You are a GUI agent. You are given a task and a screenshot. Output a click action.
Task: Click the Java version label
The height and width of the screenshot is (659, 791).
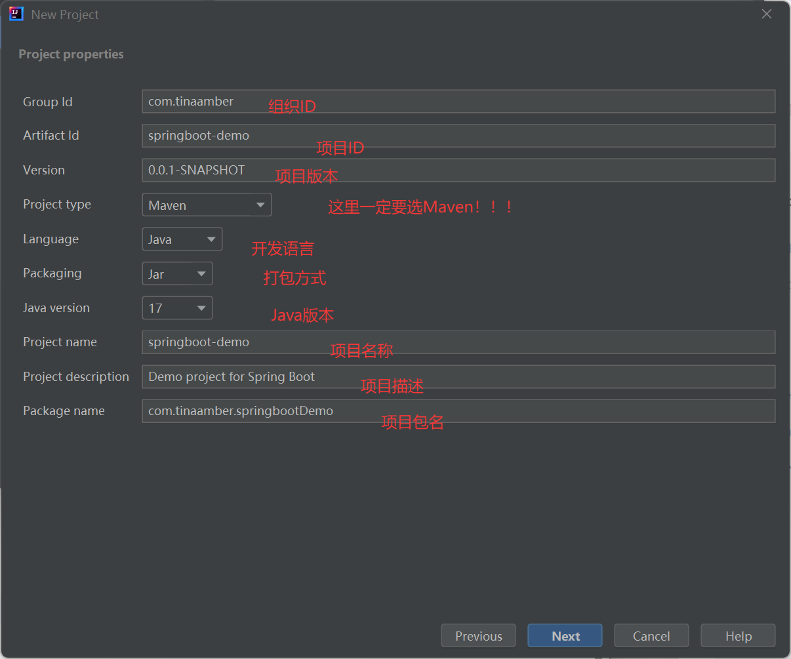pyautogui.click(x=56, y=308)
